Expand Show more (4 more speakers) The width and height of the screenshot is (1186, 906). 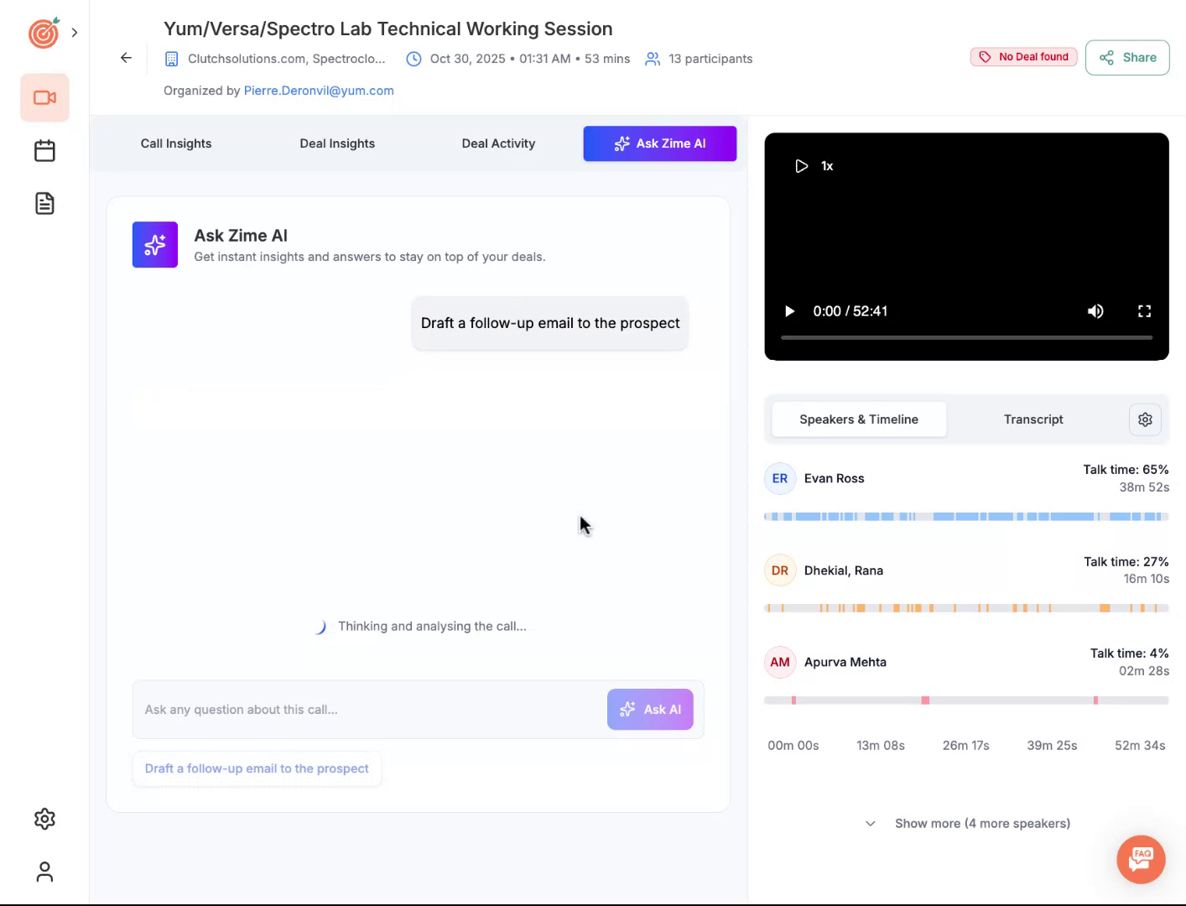pos(967,824)
